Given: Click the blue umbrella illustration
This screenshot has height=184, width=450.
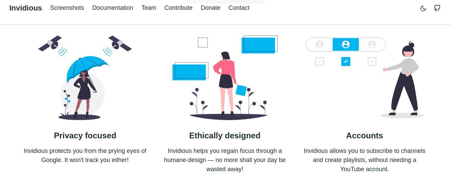Looking at the screenshot, I should point(87,67).
